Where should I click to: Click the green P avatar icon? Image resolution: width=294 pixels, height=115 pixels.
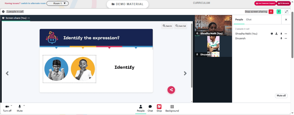pos(279,12)
